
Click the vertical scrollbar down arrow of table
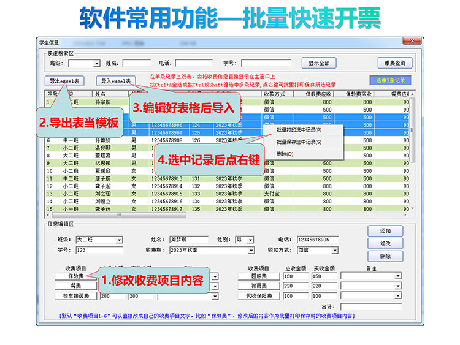pyautogui.click(x=413, y=208)
